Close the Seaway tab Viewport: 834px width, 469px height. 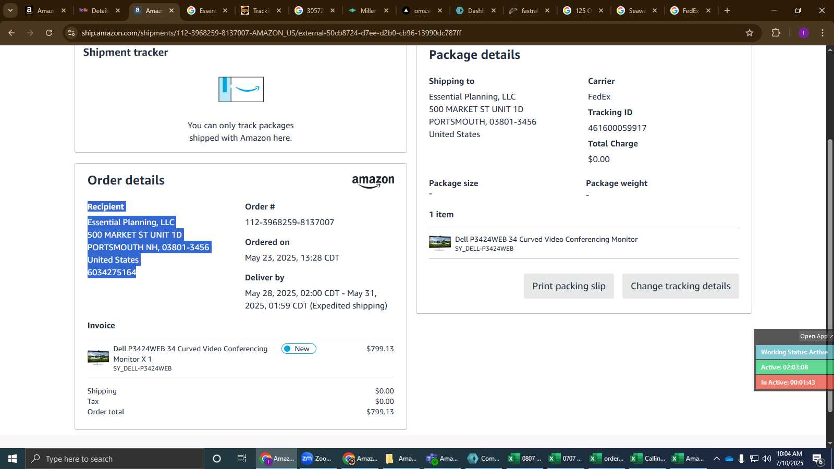[x=655, y=10]
